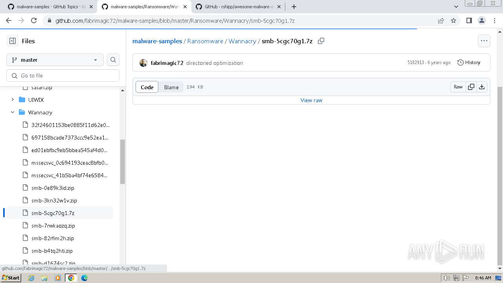503x283 pixels.
Task: Open commit History link
Action: (x=469, y=62)
